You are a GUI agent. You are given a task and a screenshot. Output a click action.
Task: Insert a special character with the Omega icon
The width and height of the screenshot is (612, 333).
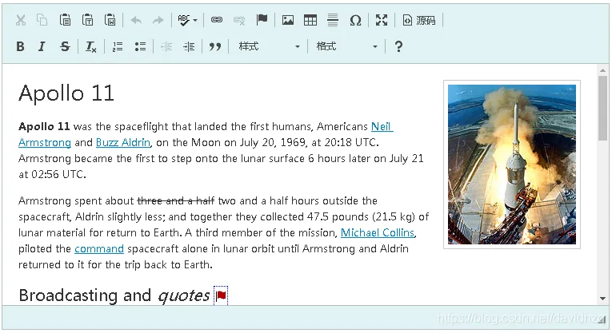(x=355, y=20)
